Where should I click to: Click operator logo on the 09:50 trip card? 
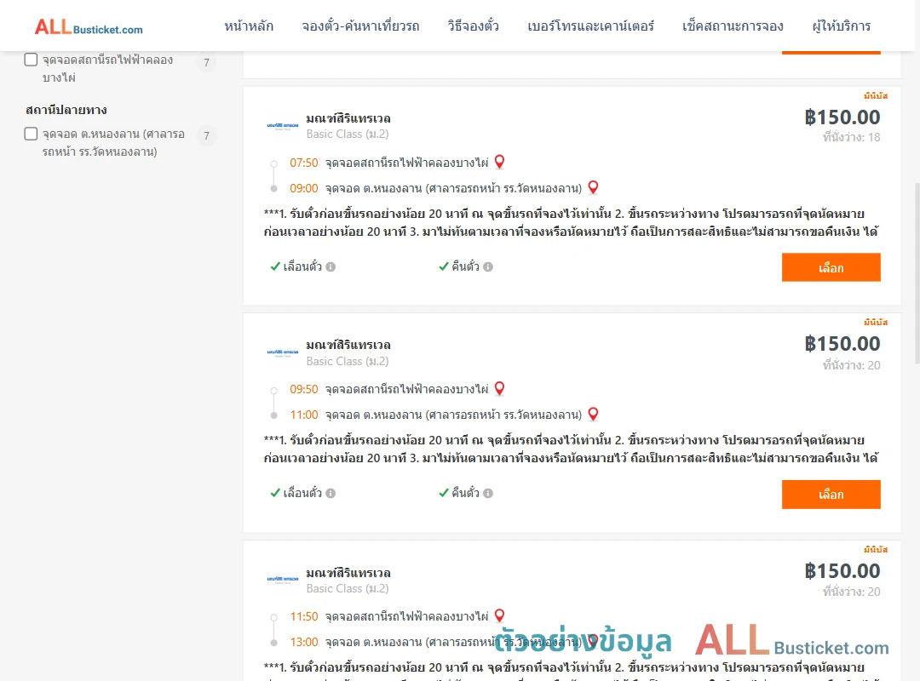(283, 352)
